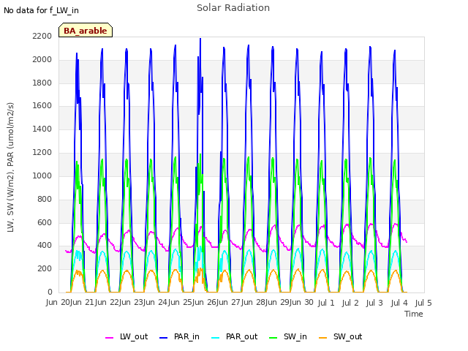Click the orange SW_out legend swatch
This screenshot has width=468, height=351.
(323, 338)
